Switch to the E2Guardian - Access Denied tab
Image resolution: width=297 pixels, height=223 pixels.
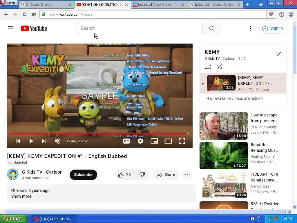click(x=215, y=5)
